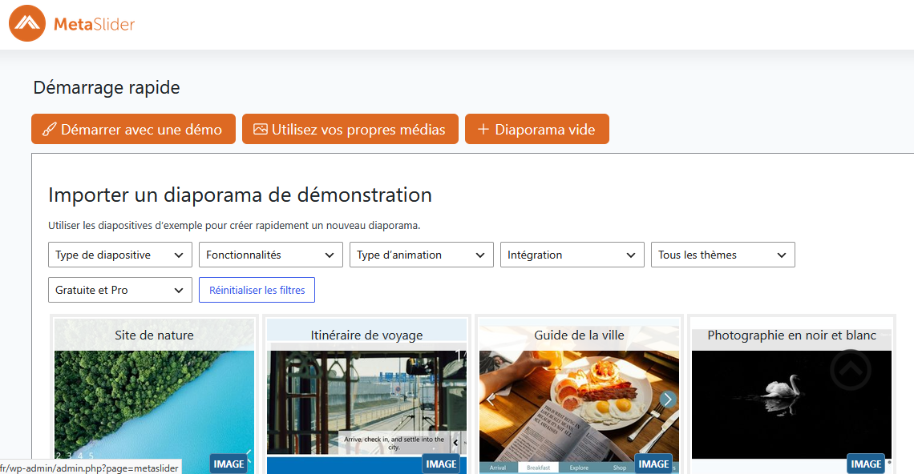Viewport: 914px width, 474px height.
Task: Click the 'Shop' tab in city guide preview
Action: point(619,468)
